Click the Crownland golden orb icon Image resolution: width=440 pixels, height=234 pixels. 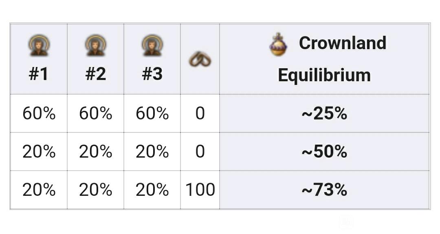click(x=278, y=44)
